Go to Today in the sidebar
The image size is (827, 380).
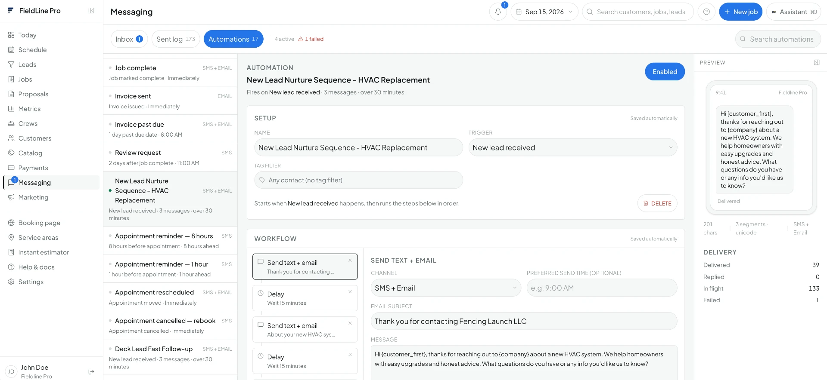point(51,35)
